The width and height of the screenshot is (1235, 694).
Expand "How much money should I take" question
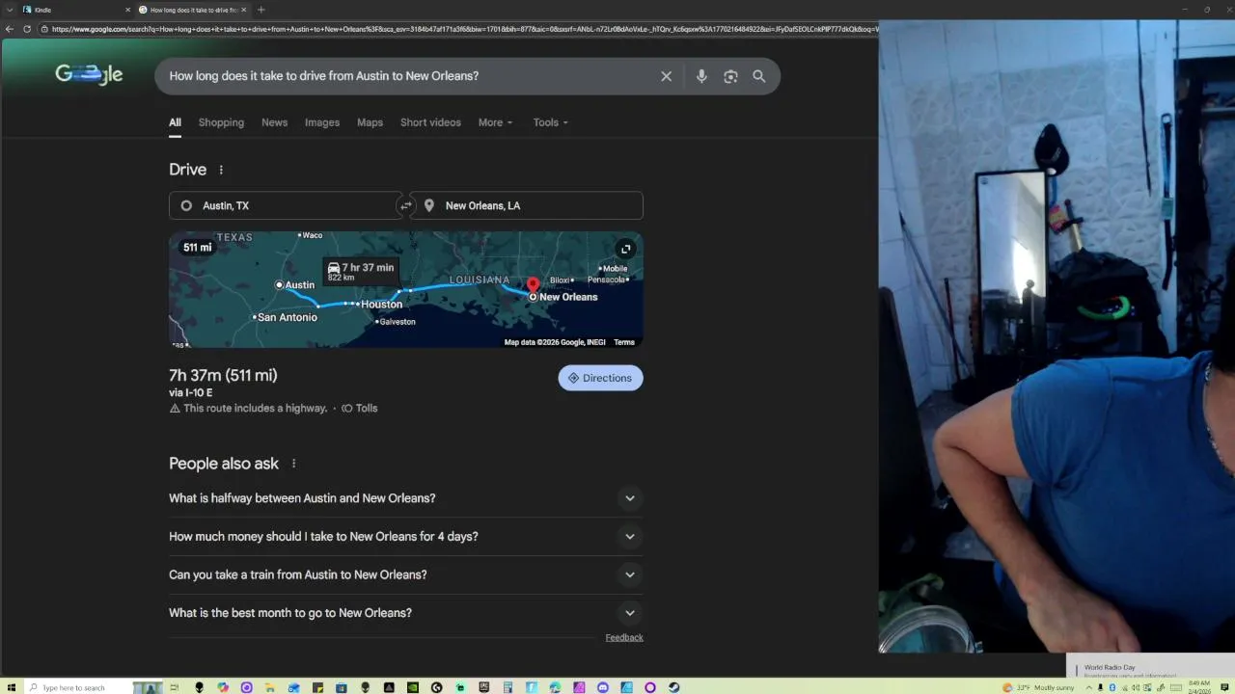[405, 537]
